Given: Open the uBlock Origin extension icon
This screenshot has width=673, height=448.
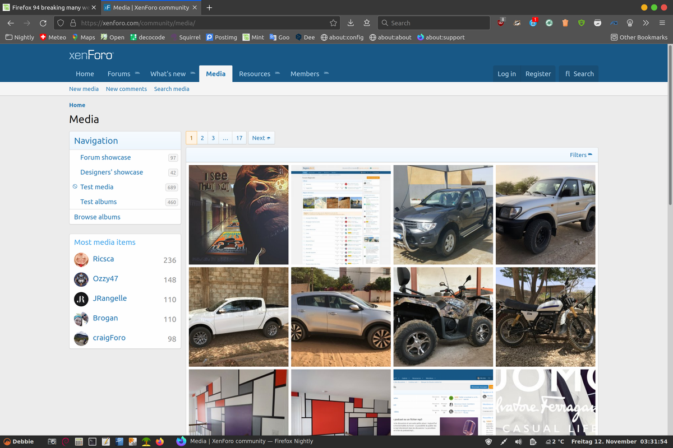Looking at the screenshot, I should click(501, 23).
